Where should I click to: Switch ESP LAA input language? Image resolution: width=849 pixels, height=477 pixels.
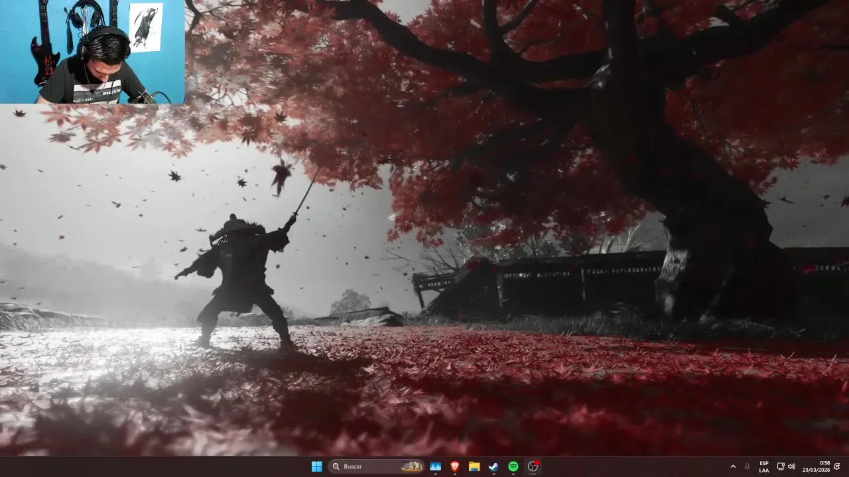tap(764, 466)
